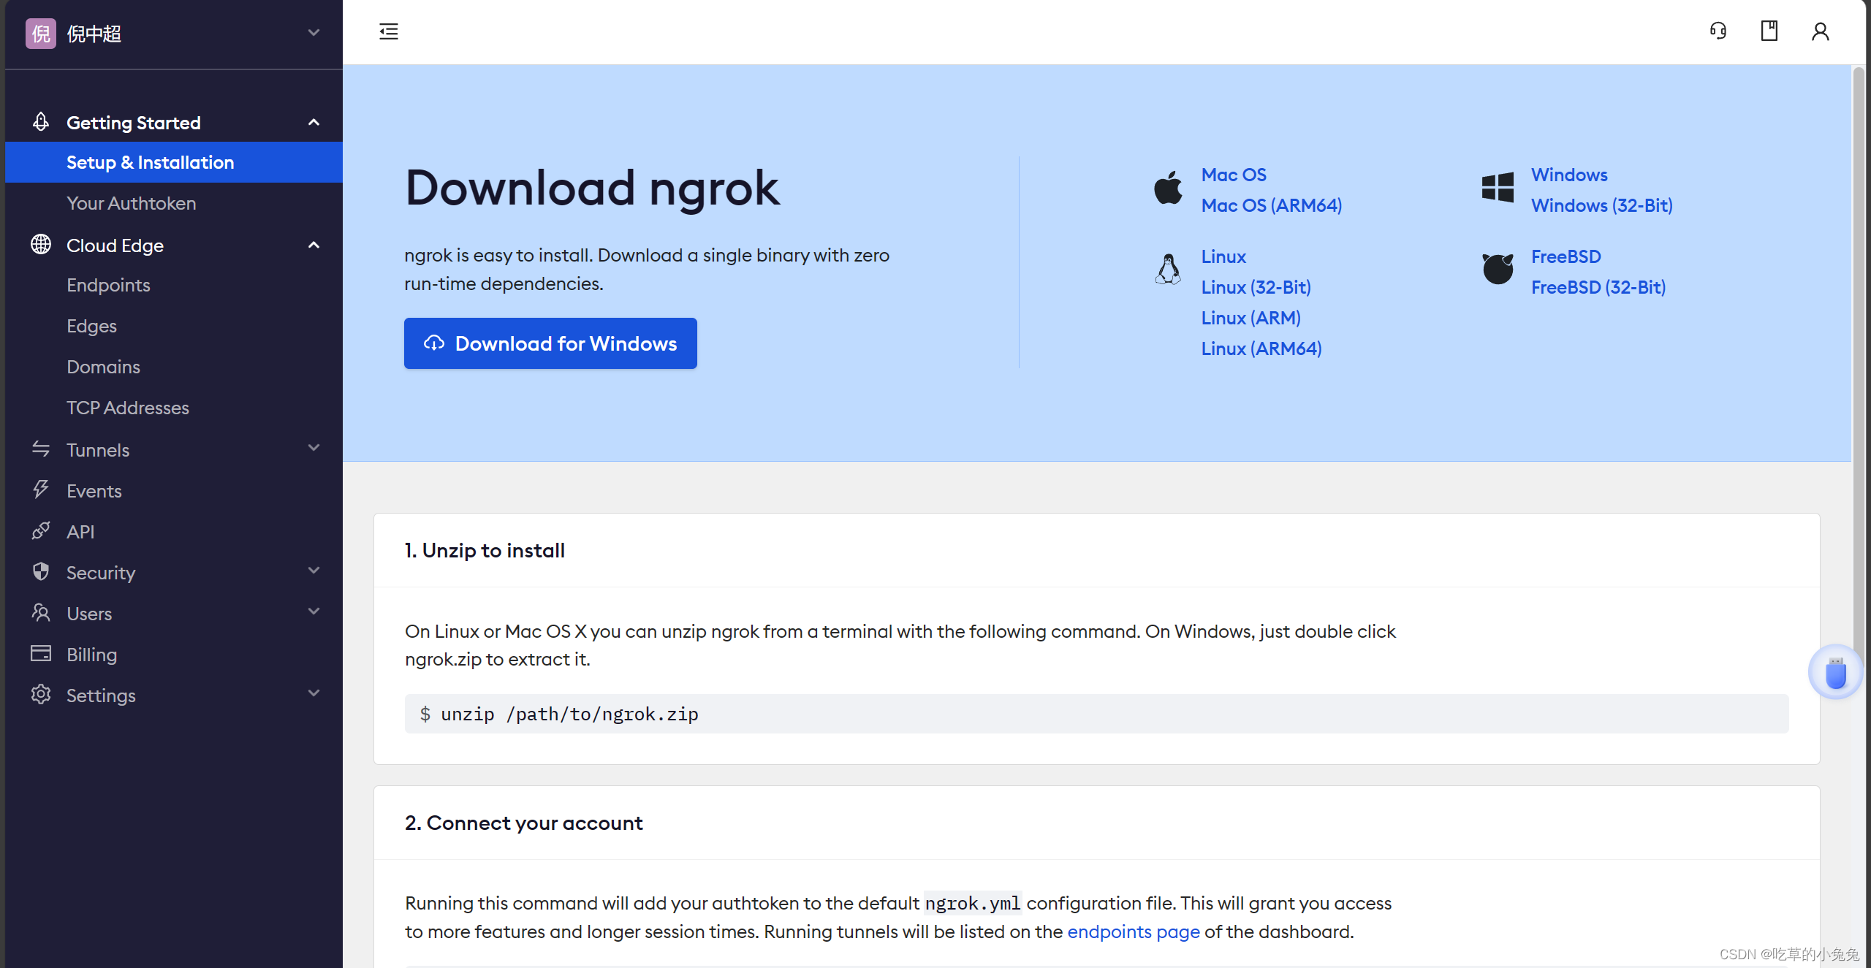Expand the Users section chevron
This screenshot has height=968, width=1871.
314,611
